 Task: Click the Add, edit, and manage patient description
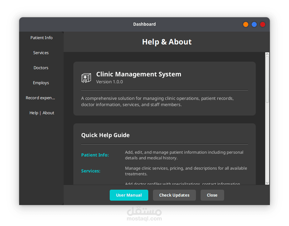pos(184,155)
